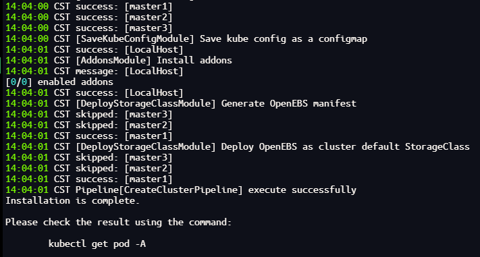480x257 pixels.
Task: Click the AddonsModule label in brackets
Action: point(113,60)
